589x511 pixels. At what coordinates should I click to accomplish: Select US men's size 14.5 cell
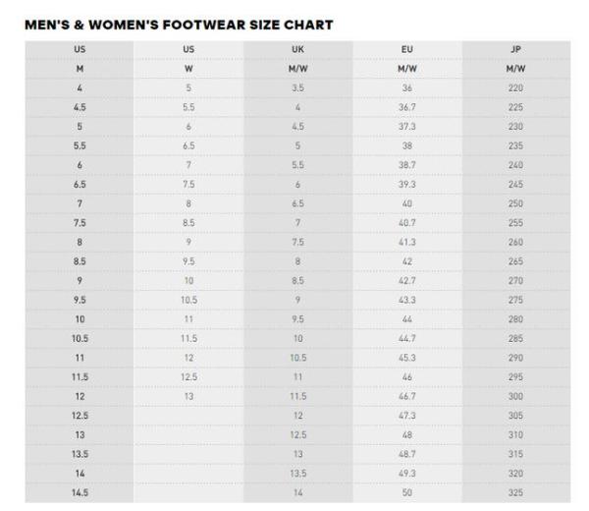pos(80,492)
